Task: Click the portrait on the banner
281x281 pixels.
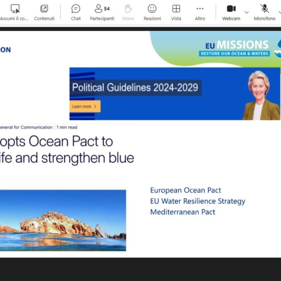Action: click(x=261, y=95)
